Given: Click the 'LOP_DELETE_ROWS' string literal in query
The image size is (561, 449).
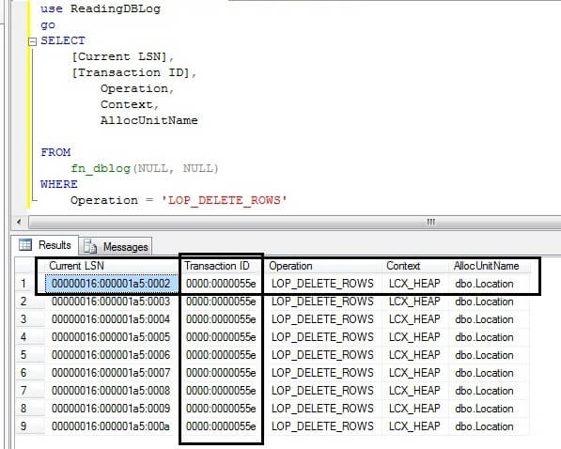Looking at the screenshot, I should tap(224, 200).
